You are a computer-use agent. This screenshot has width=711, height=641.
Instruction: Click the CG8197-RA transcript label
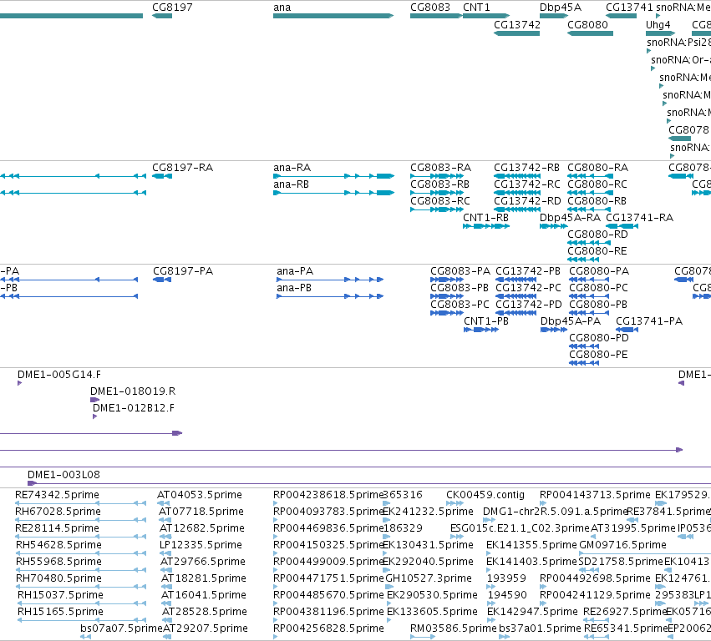pos(183,168)
